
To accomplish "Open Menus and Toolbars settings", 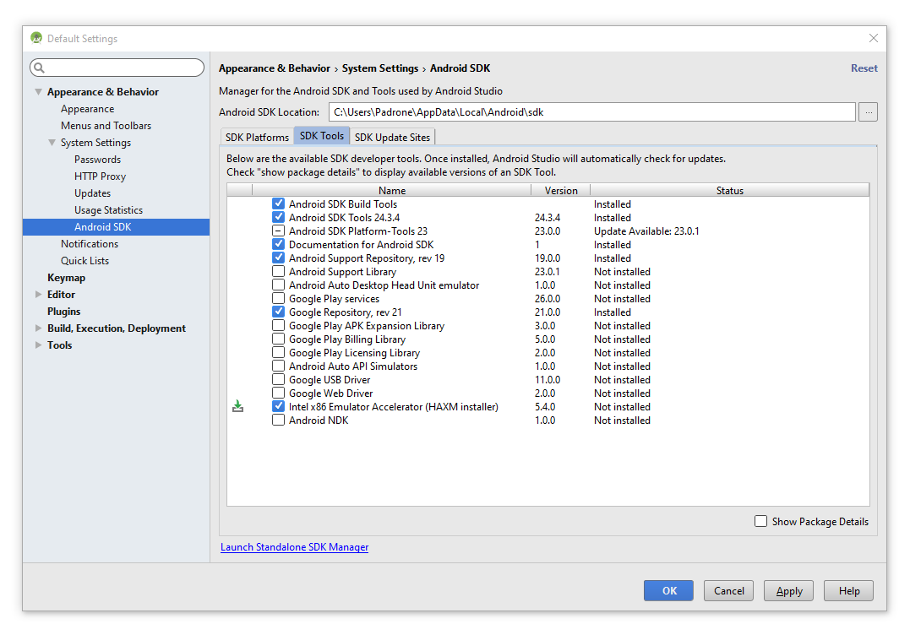I will click(x=106, y=126).
